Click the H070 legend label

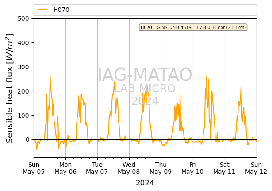tap(61, 10)
